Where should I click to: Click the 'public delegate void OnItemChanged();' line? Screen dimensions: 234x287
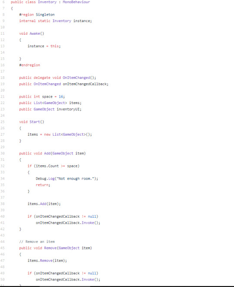[x=58, y=78]
